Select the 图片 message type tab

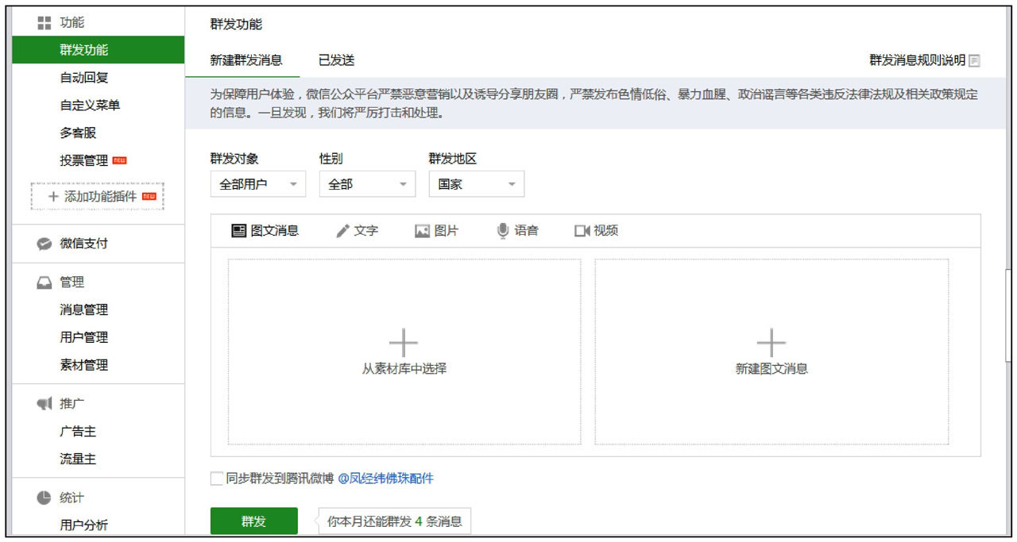[436, 231]
